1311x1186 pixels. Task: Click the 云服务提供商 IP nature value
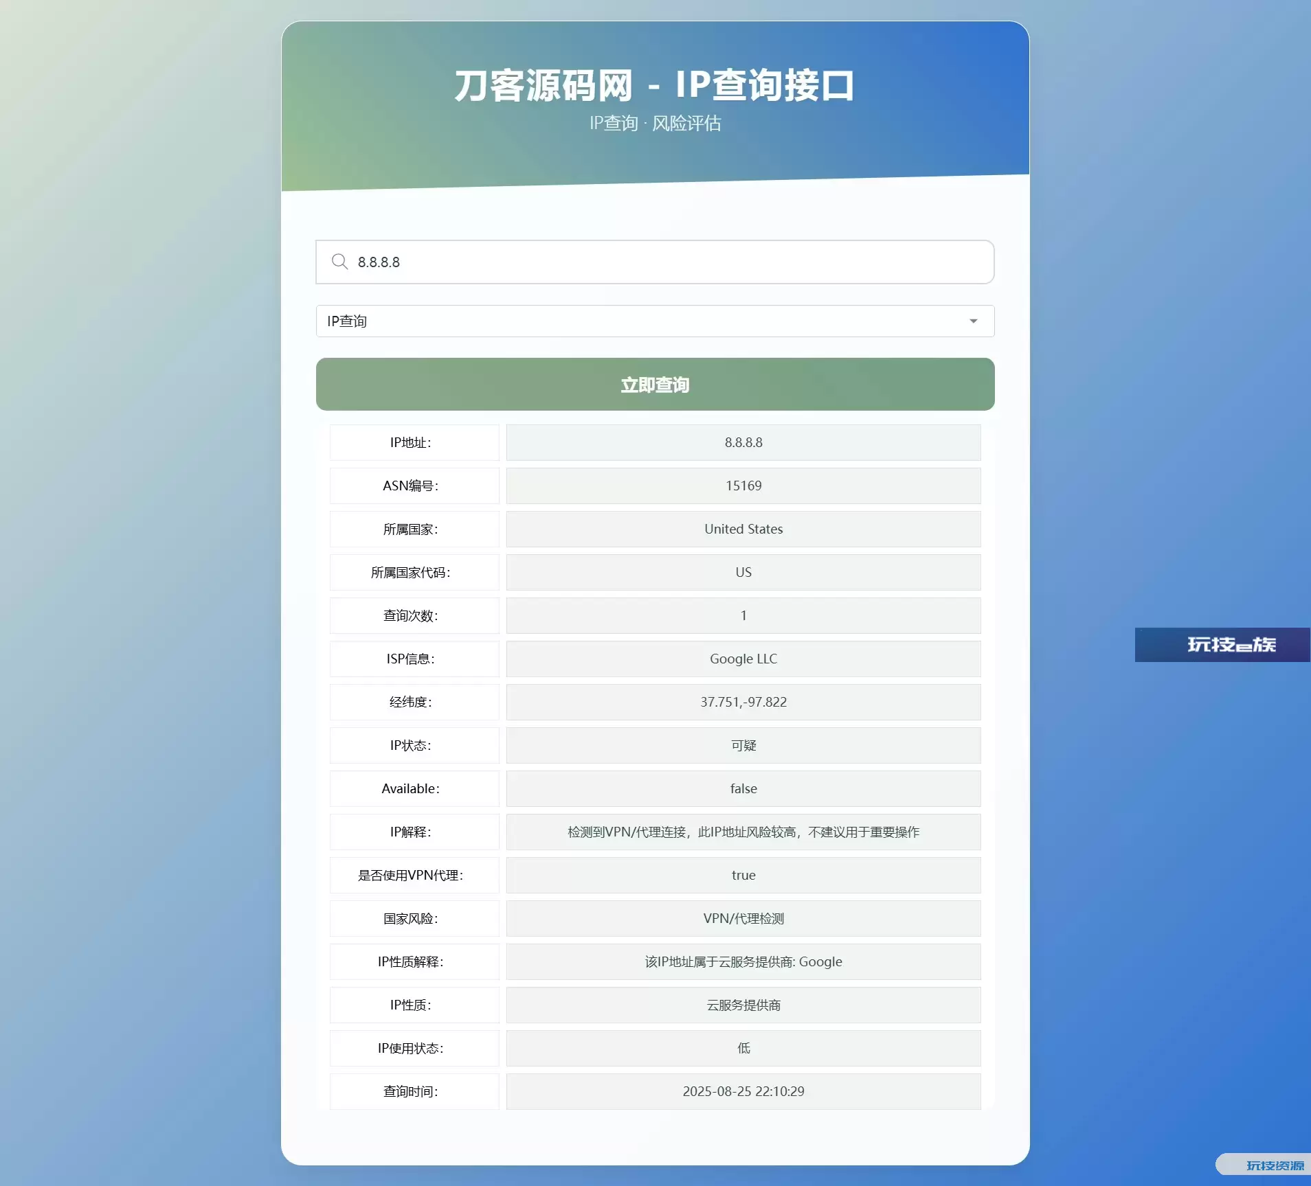coord(743,1005)
